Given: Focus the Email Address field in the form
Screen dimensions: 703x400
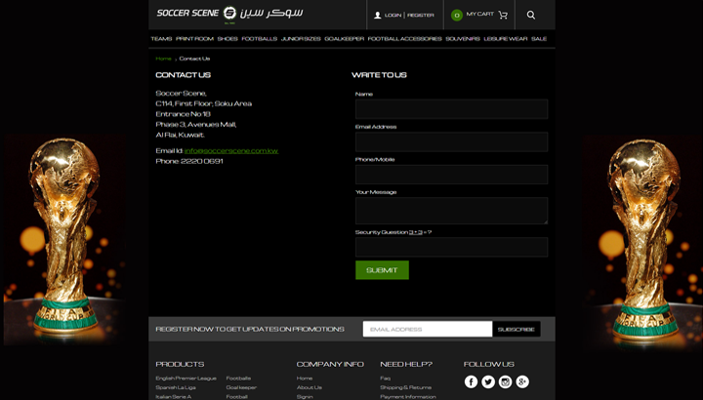Looking at the screenshot, I should (451, 141).
